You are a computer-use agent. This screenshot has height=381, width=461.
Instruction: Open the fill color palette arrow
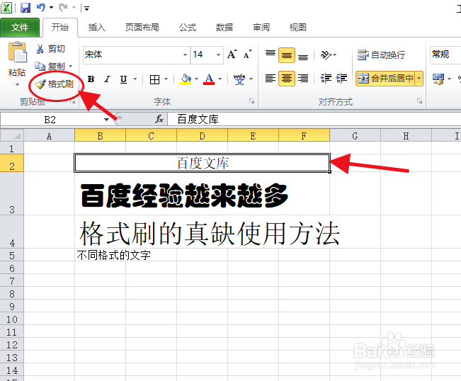tap(197, 79)
